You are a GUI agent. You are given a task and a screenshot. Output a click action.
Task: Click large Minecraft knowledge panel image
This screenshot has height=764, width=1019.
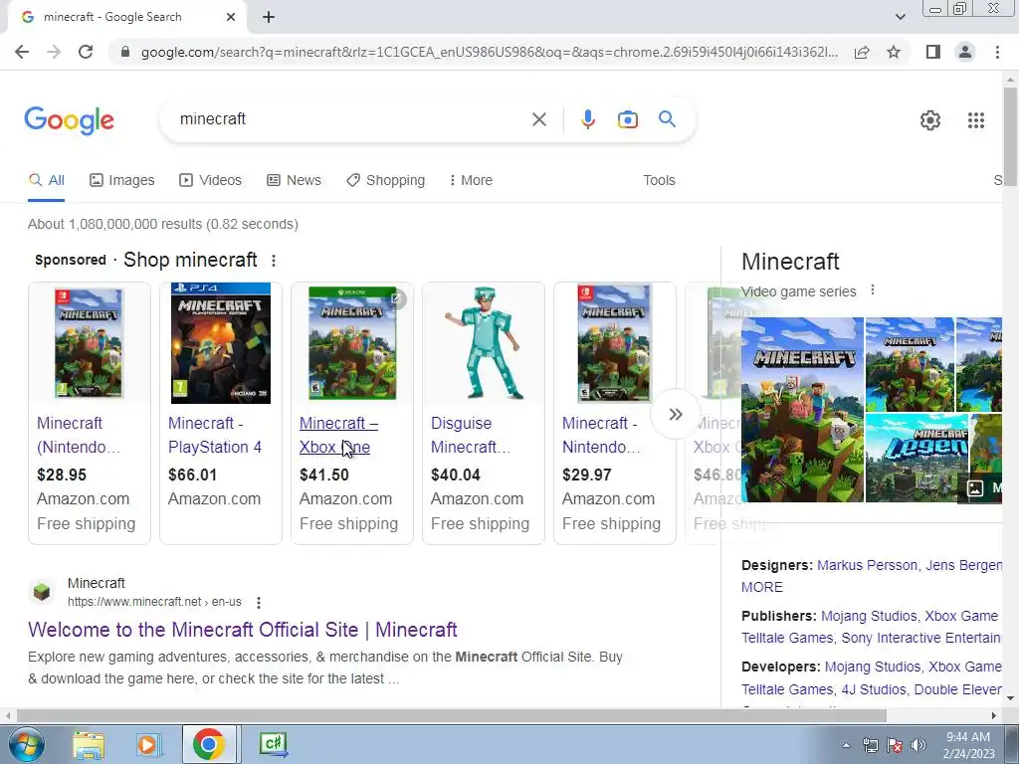point(803,410)
